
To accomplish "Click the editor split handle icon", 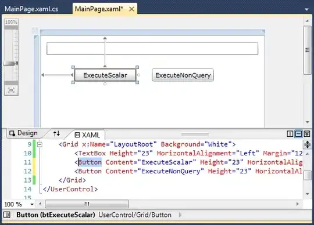I will (308, 144).
